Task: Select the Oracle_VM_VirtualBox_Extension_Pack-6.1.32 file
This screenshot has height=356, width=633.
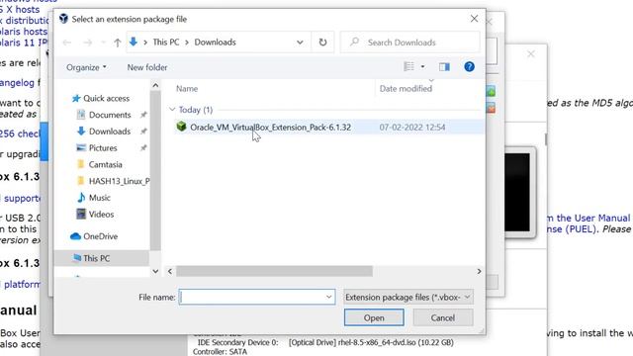Action: (x=329, y=128)
